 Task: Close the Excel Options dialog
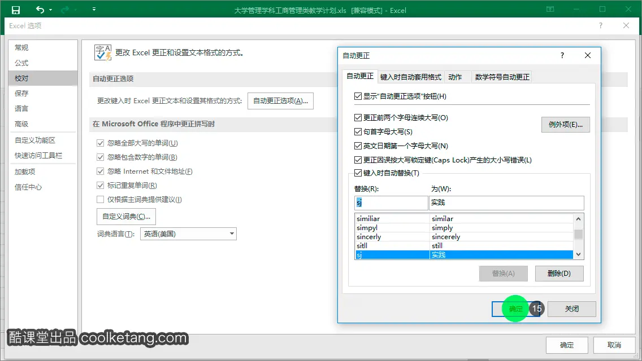tap(626, 25)
